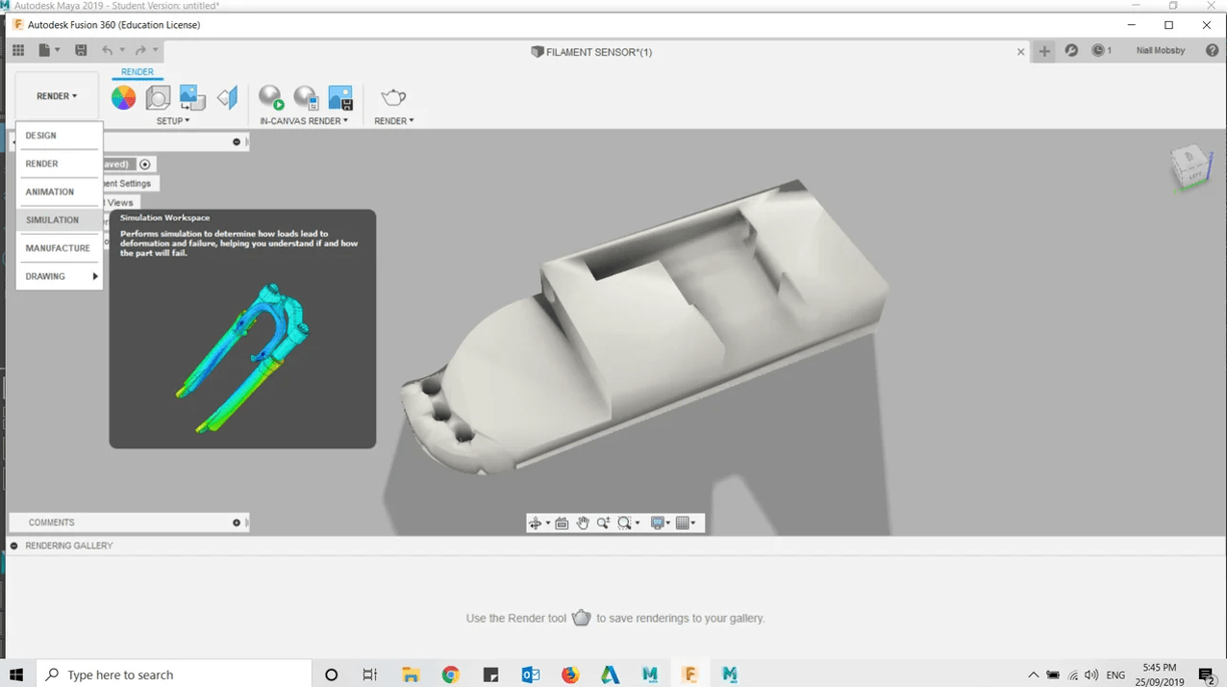
Task: Open the Help question mark icon
Action: [x=1212, y=51]
